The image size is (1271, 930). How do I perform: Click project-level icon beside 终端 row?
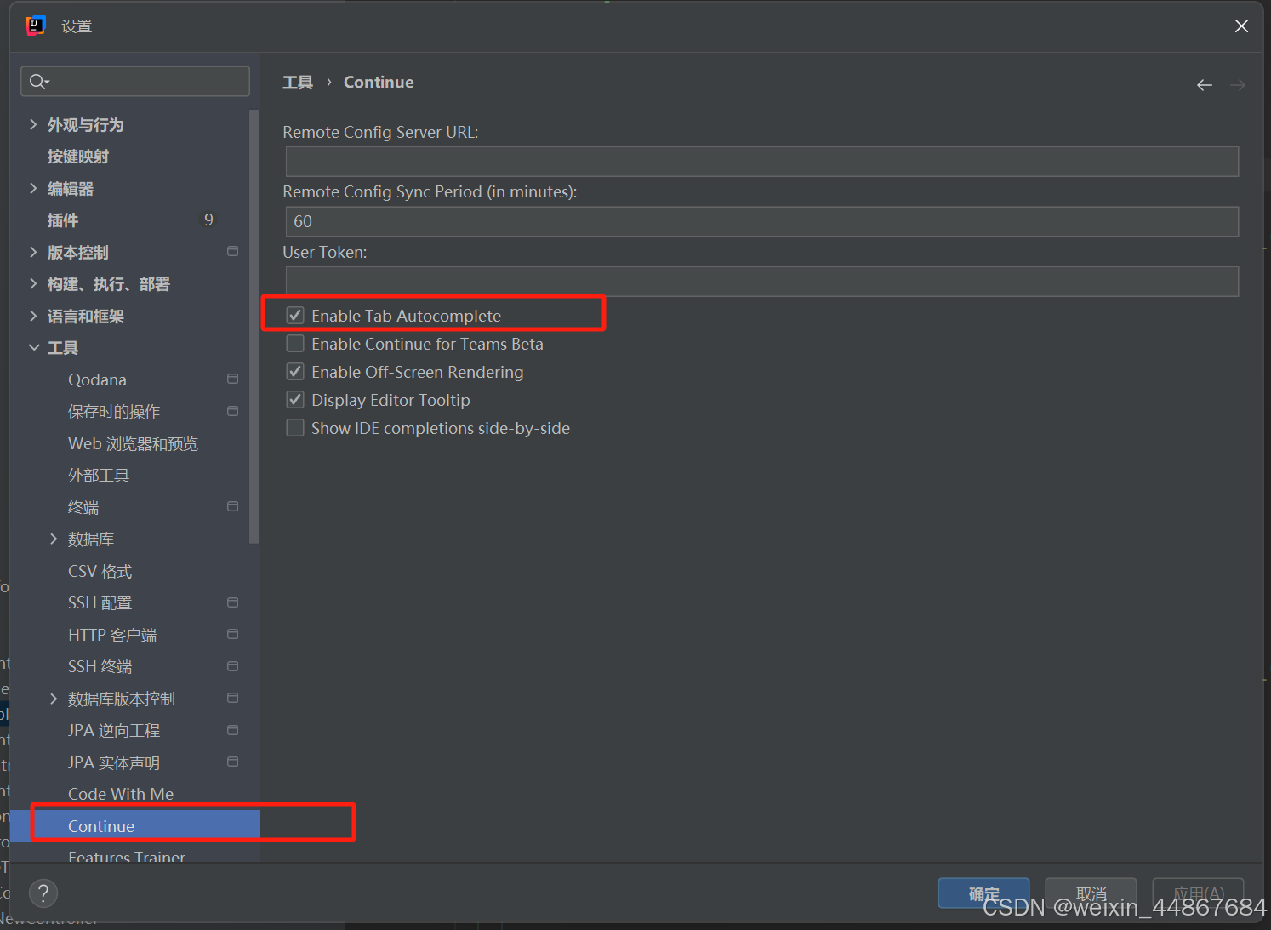(x=232, y=506)
